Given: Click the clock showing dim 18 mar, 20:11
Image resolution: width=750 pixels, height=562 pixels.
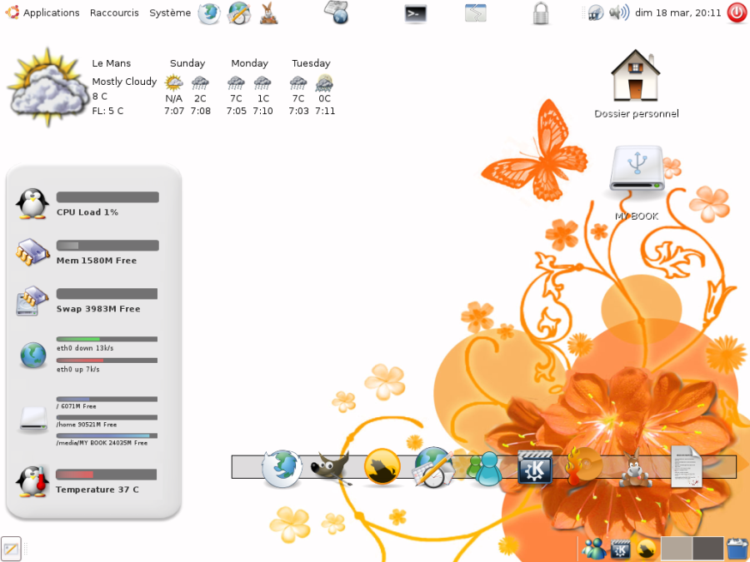Looking at the screenshot, I should [677, 12].
